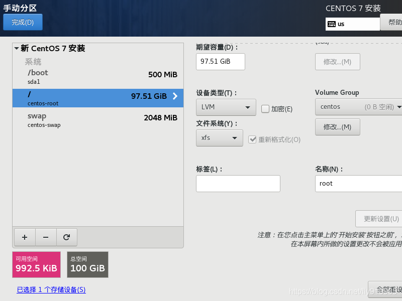The width and height of the screenshot is (402, 301).
Task: Select the /boot sda1 partition row
Action: [98, 77]
